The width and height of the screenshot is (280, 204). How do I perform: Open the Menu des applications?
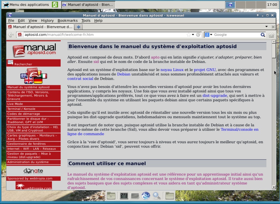coord(26,5)
